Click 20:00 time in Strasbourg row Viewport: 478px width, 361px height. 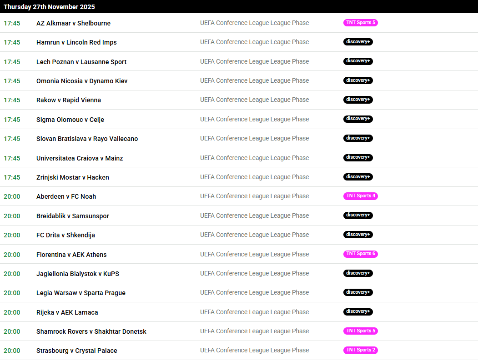point(12,351)
